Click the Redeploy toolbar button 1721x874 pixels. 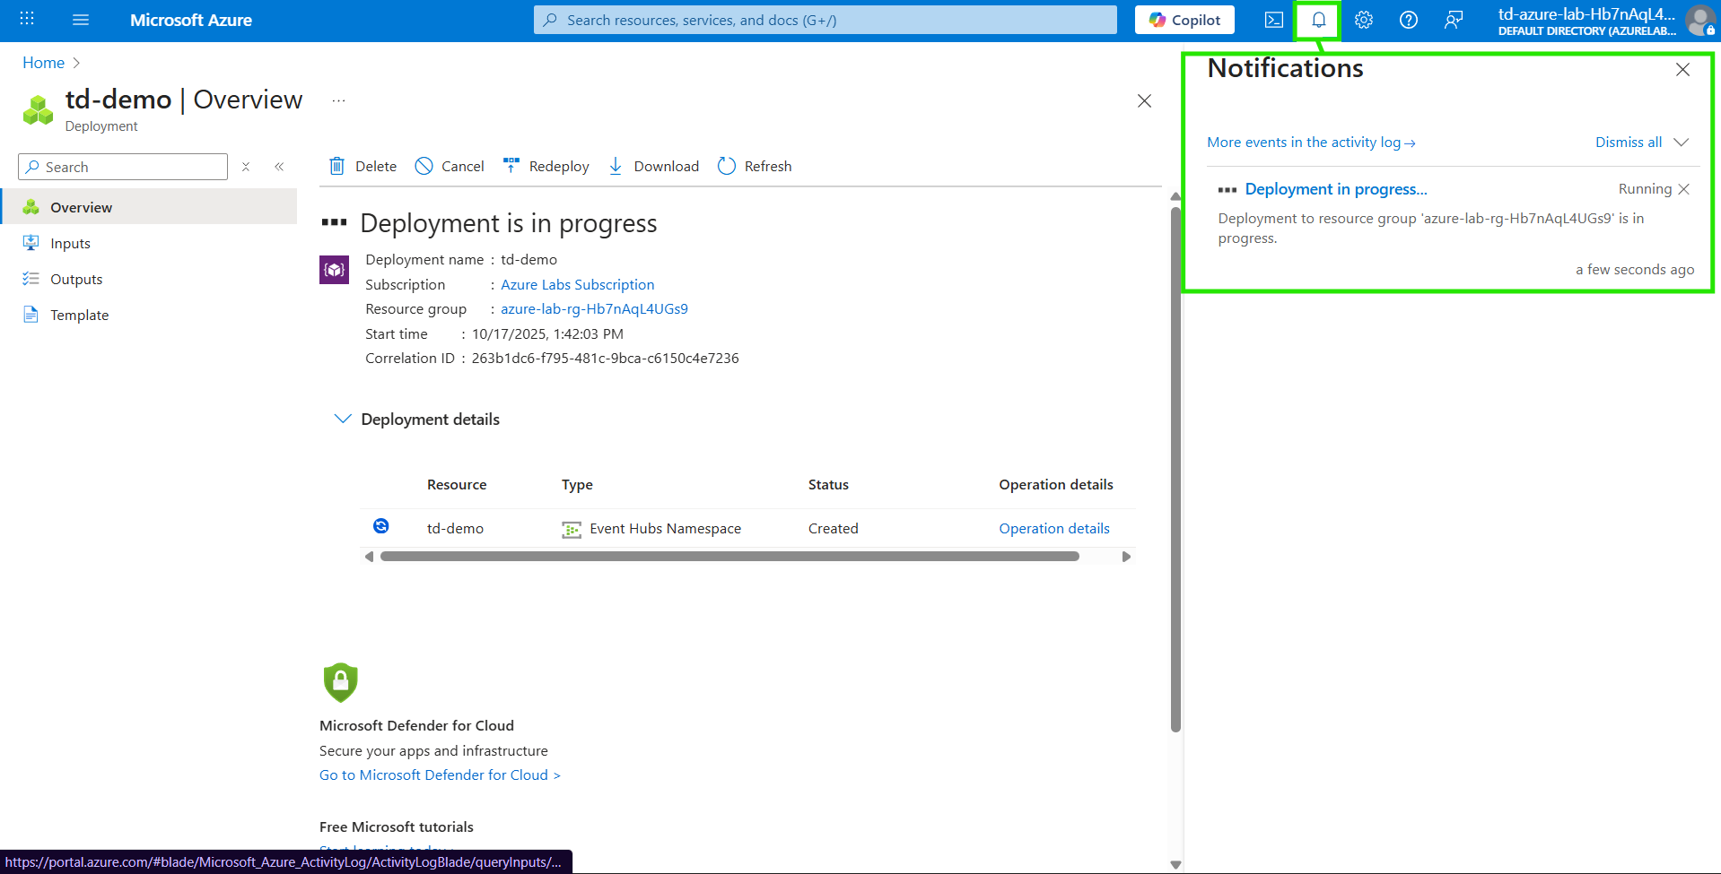coord(546,166)
